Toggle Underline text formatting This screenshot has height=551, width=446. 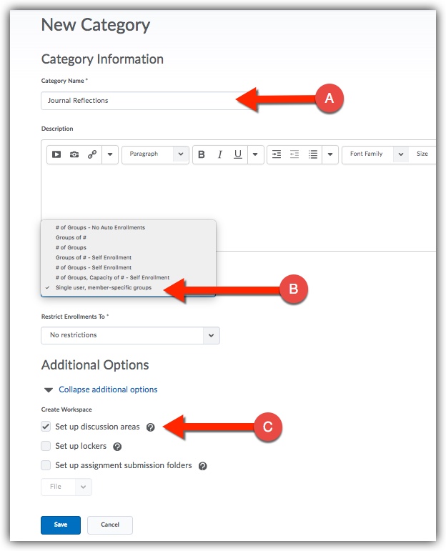click(237, 154)
